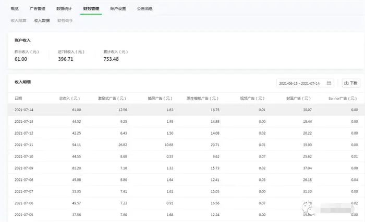Select the 2021-07-14 table row
365x222 pixels.
pyautogui.click(x=182, y=110)
